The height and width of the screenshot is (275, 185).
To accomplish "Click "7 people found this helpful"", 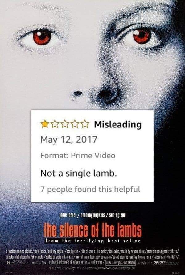I will click(x=90, y=189).
